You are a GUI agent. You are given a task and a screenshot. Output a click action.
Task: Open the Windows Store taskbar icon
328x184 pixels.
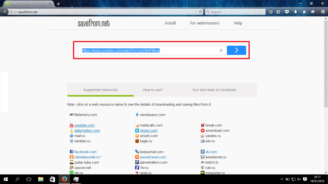pos(52,179)
